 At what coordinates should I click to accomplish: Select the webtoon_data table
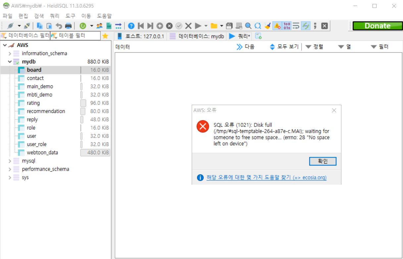(42, 153)
